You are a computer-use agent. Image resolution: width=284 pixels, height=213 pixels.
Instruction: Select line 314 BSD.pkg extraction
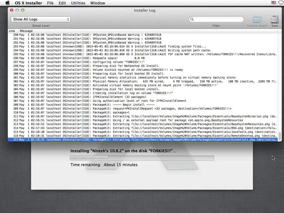click(143, 128)
